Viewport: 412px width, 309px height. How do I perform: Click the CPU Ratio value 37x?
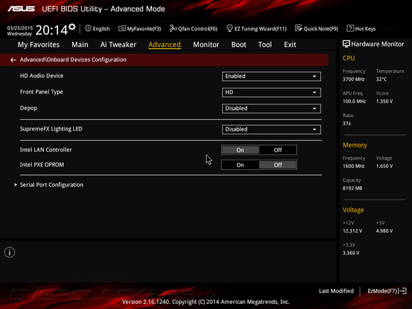(346, 123)
